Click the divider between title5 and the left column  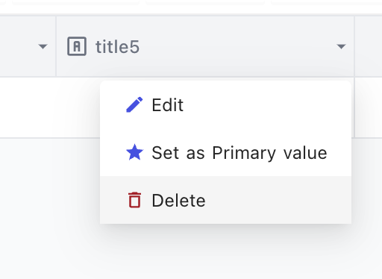56,46
